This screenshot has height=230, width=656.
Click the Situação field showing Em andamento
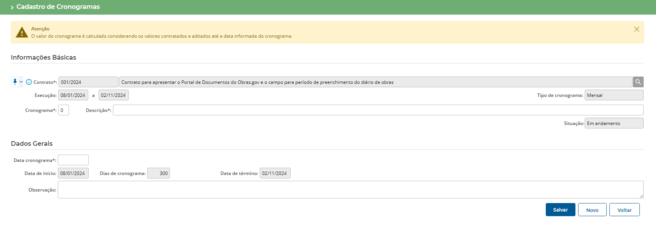click(x=614, y=123)
